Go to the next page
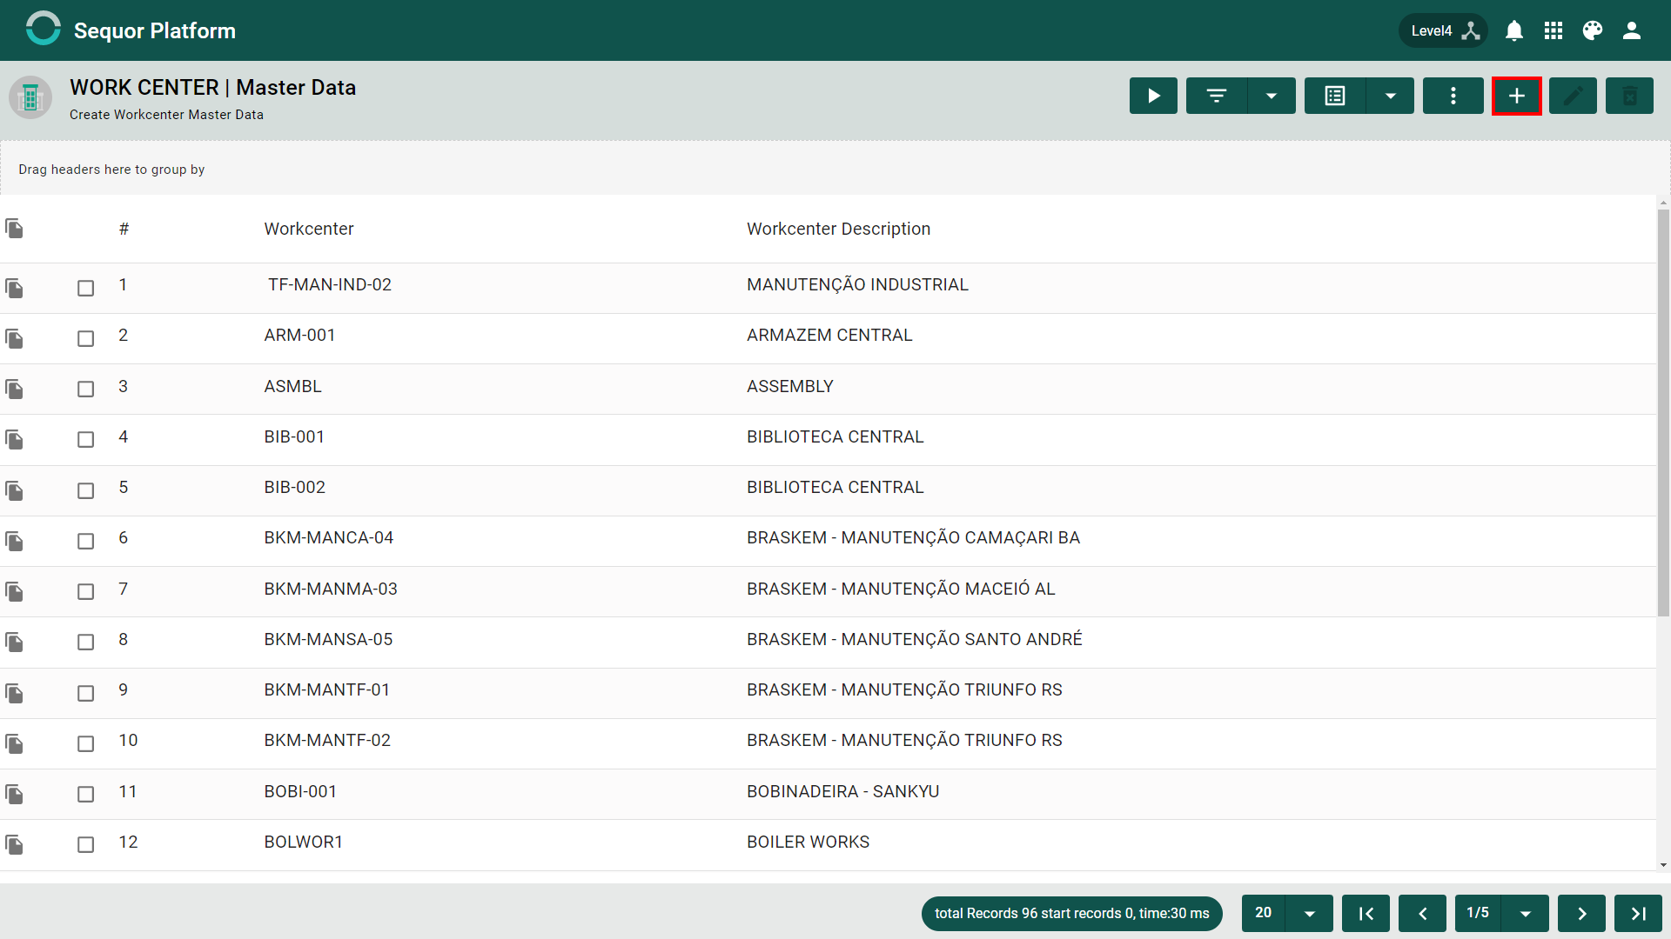 (x=1581, y=913)
